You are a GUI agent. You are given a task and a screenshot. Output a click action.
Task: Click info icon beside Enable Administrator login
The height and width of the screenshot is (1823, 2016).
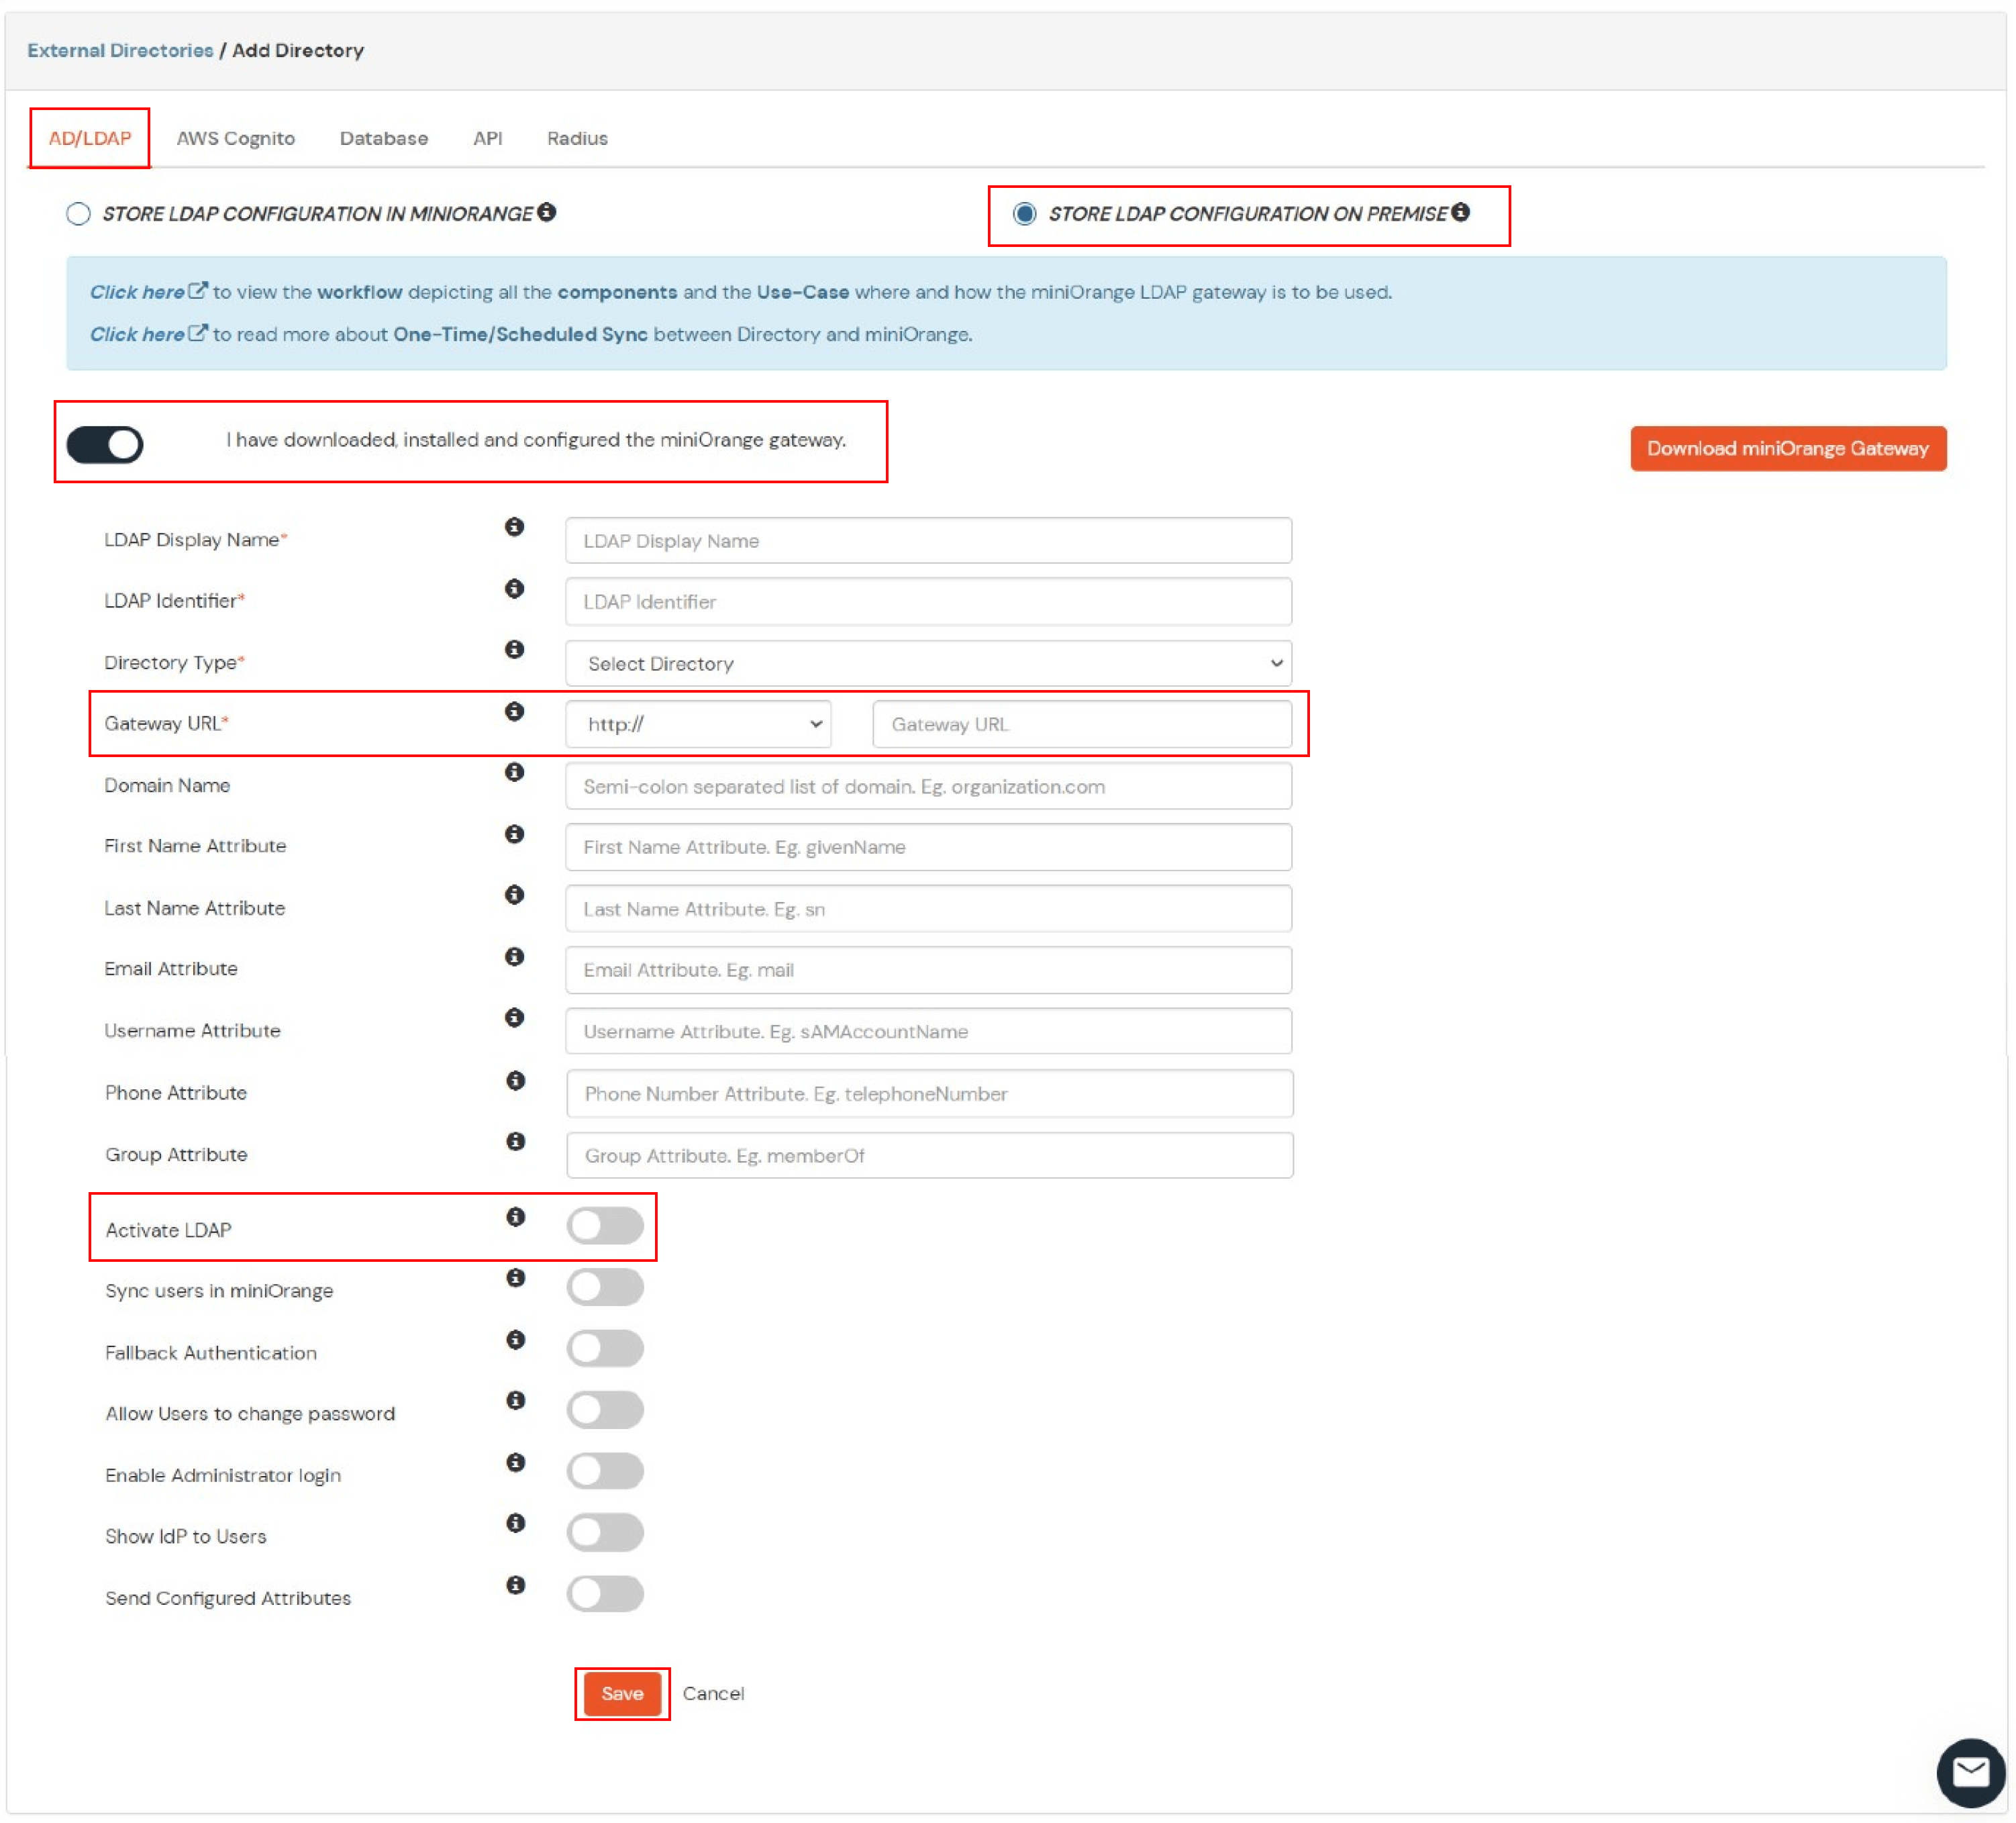point(515,1463)
